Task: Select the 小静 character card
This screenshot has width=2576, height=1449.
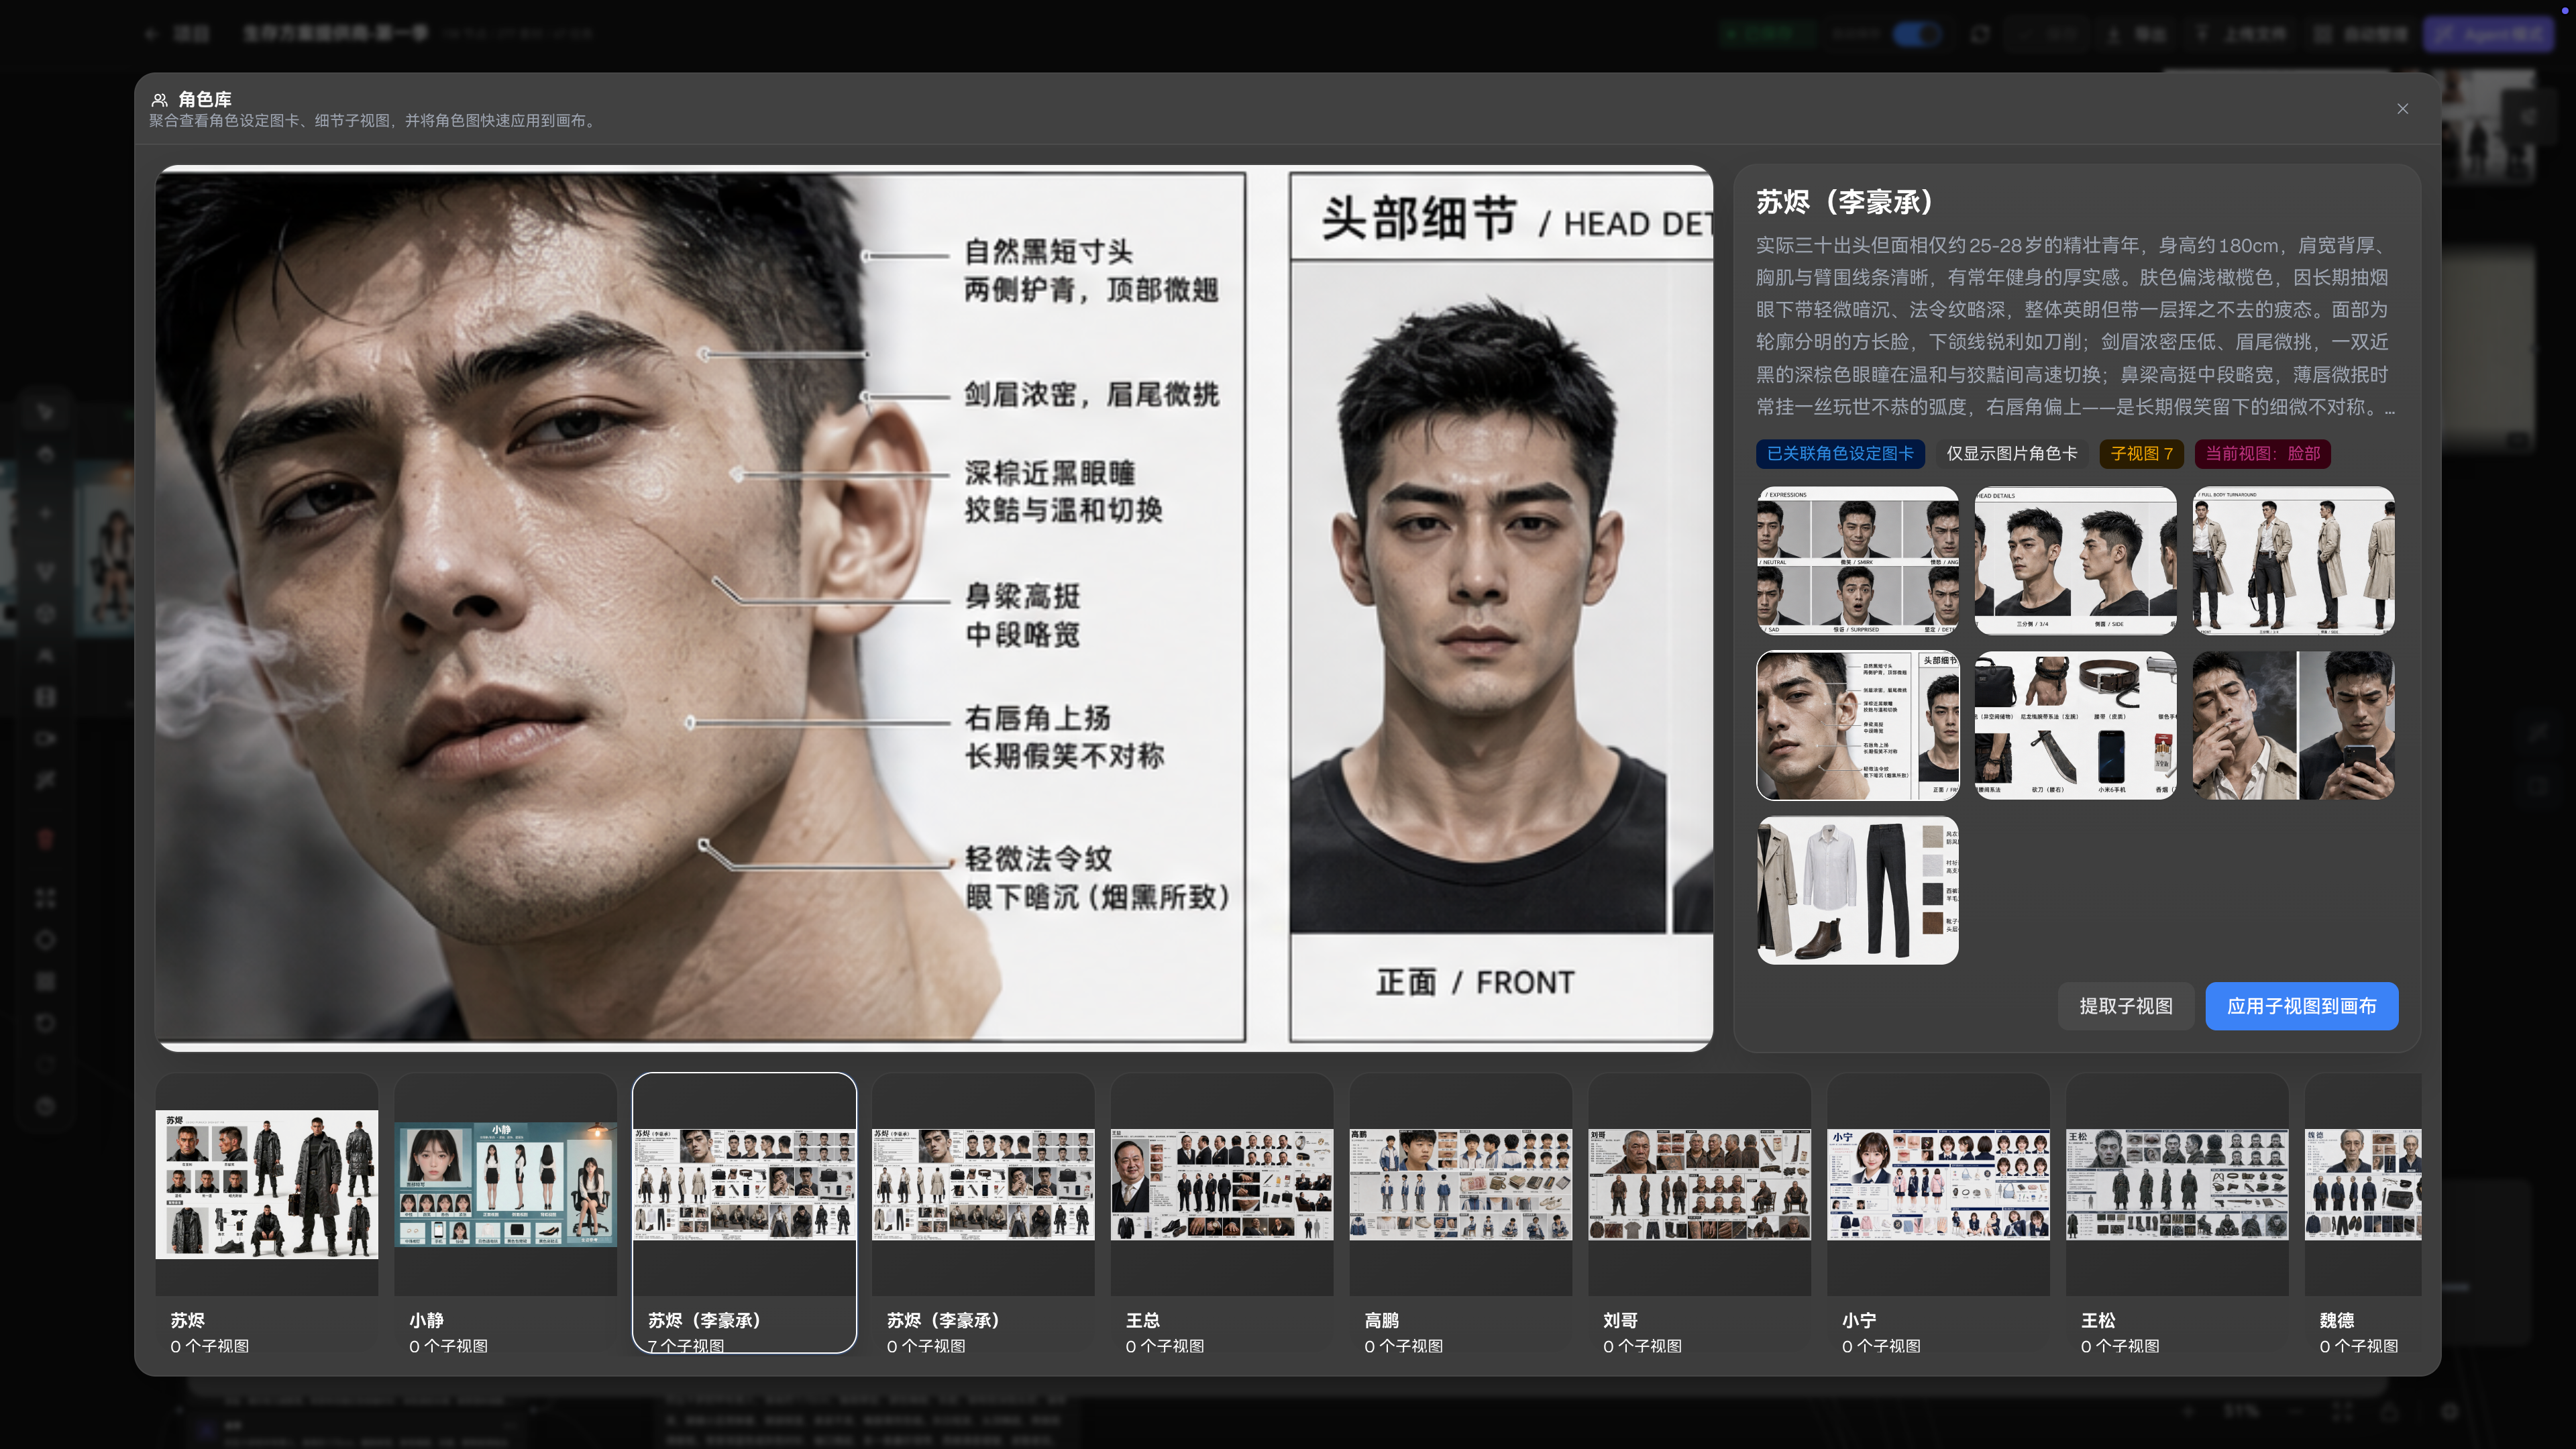Action: pos(506,1213)
